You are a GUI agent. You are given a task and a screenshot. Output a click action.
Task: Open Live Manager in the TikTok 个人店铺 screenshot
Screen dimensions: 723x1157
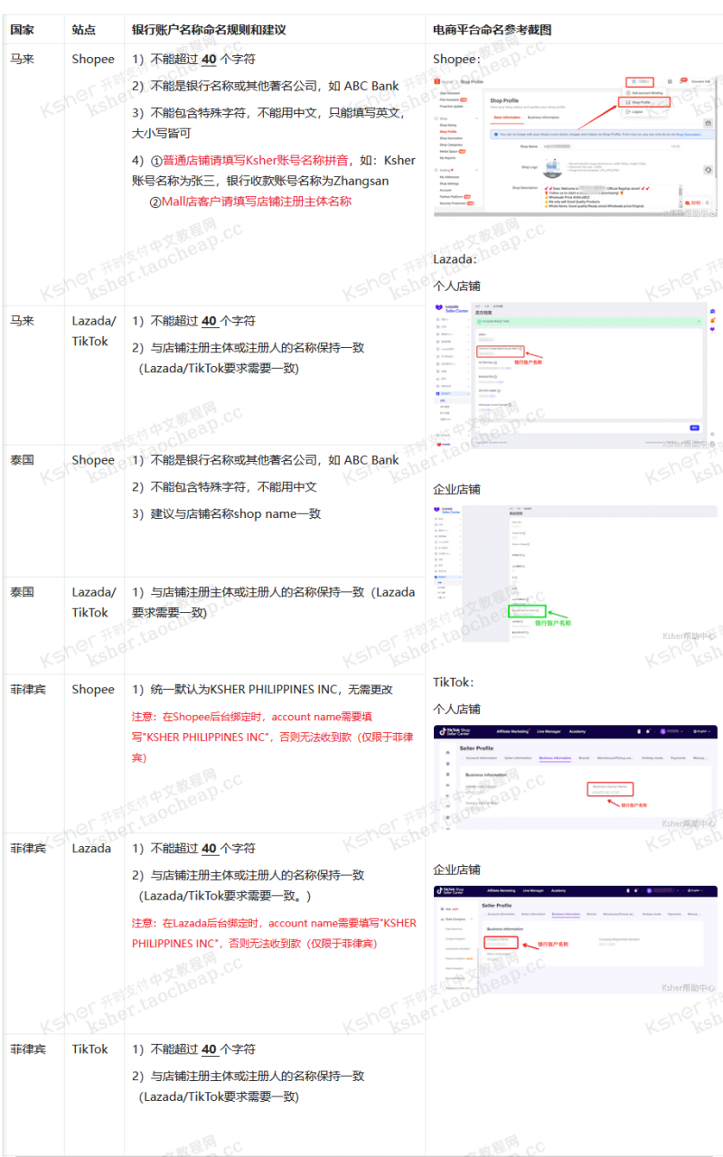pyautogui.click(x=549, y=731)
